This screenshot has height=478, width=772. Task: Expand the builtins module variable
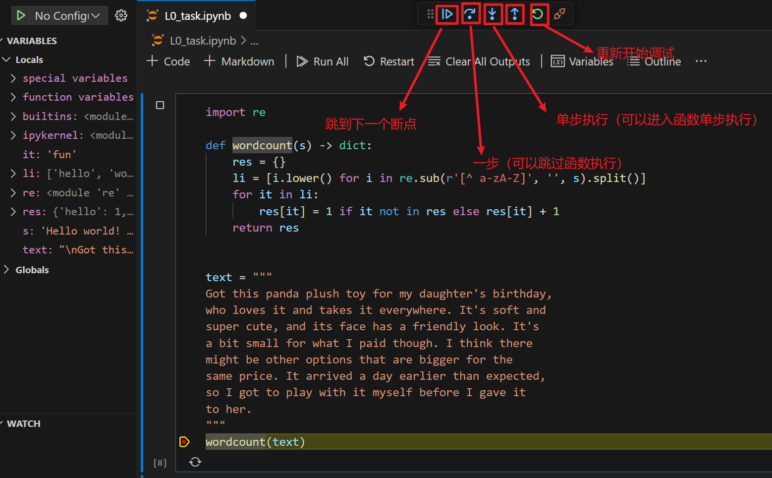[68, 117]
